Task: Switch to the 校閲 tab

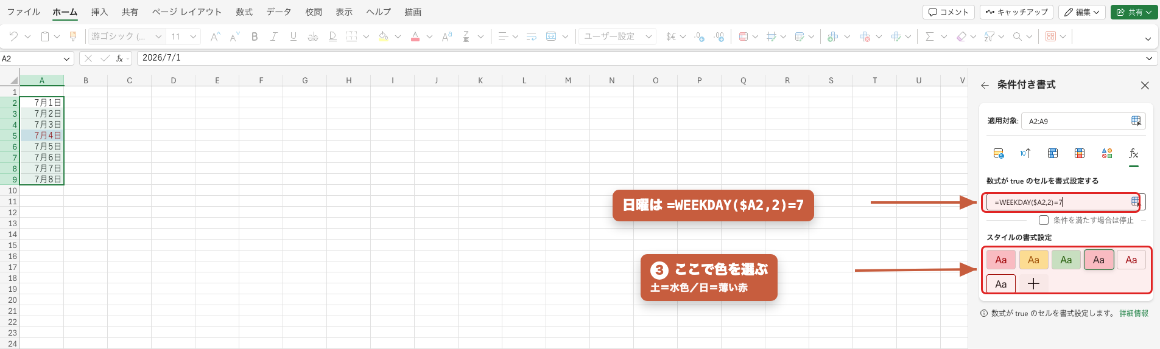Action: coord(314,12)
